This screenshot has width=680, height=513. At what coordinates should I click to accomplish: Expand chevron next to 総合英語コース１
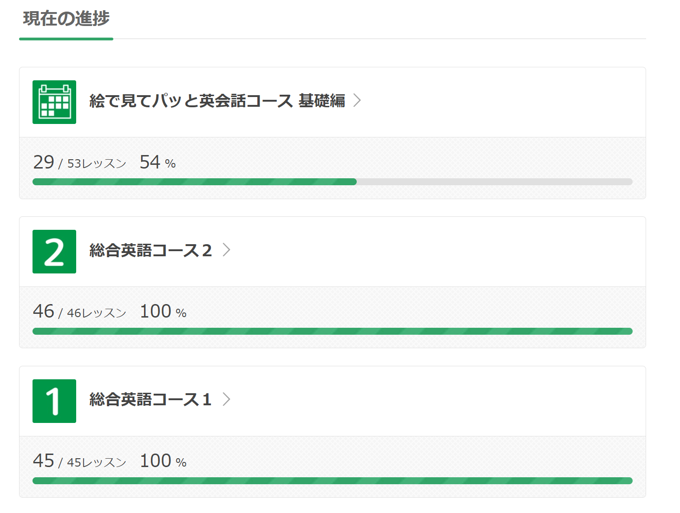point(226,399)
